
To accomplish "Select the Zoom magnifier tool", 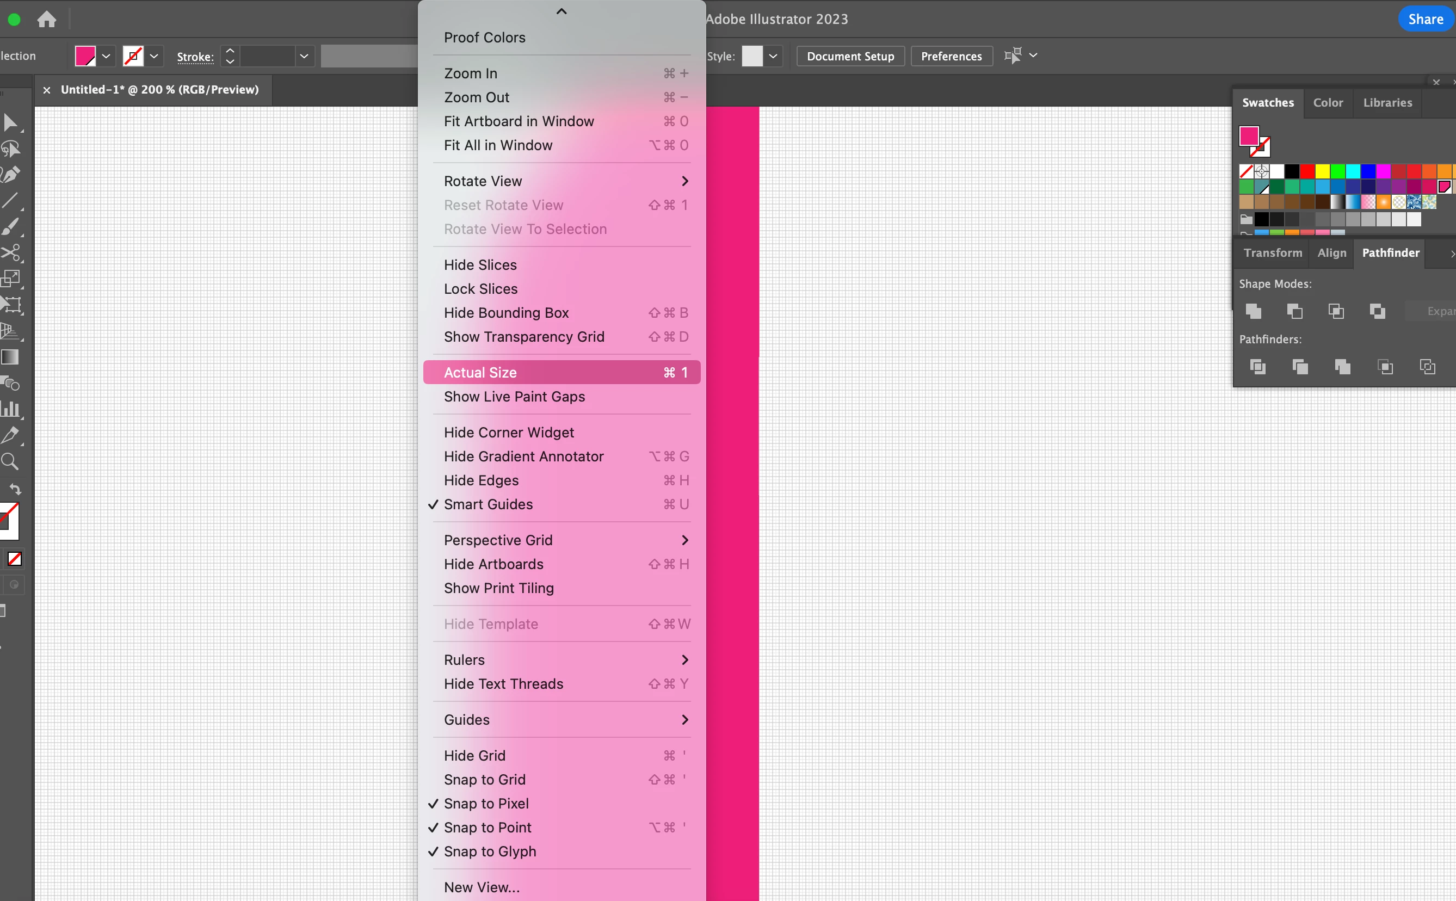I will tap(10, 461).
